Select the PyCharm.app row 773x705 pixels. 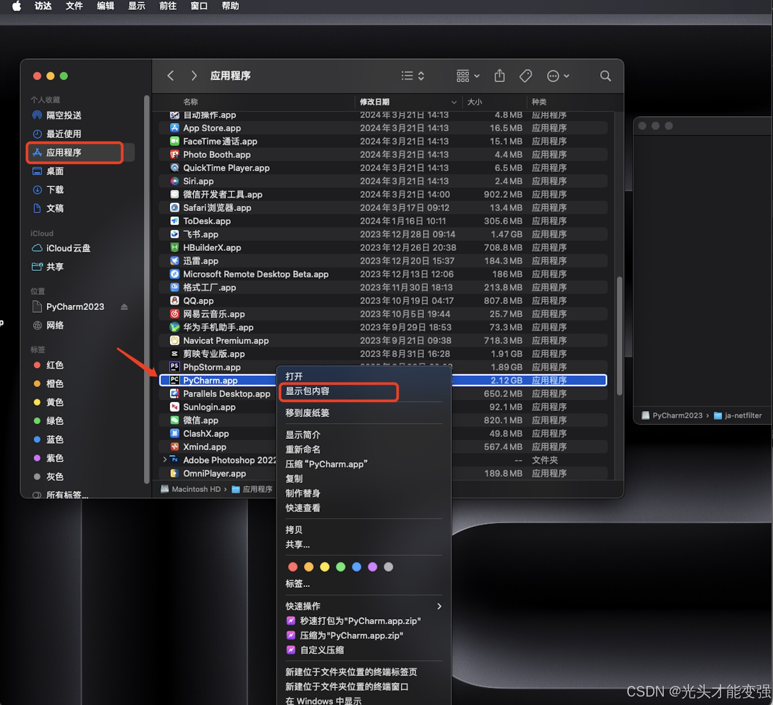383,380
